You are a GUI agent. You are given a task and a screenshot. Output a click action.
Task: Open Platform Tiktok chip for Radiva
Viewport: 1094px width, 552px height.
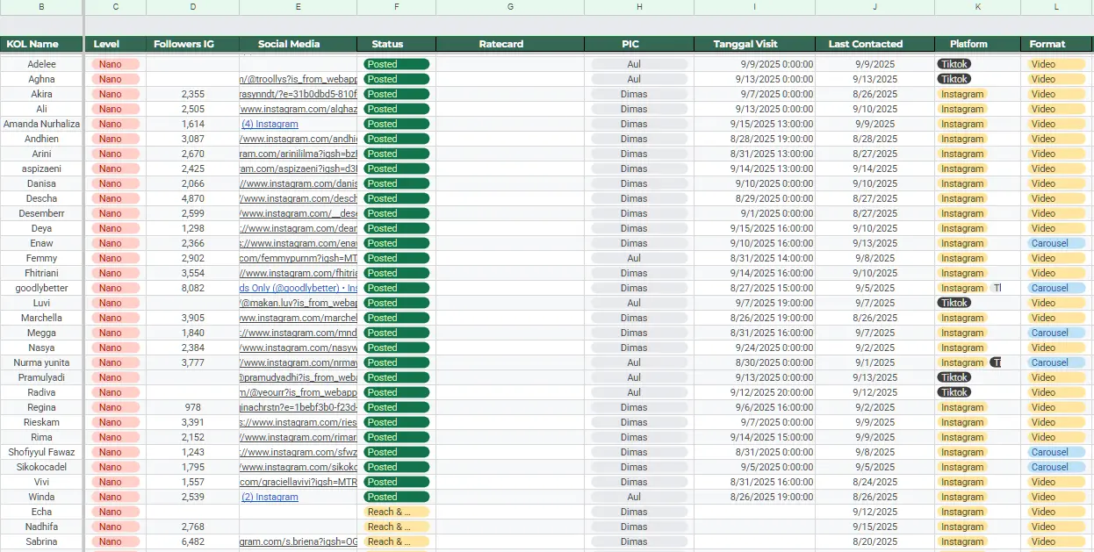tap(954, 392)
